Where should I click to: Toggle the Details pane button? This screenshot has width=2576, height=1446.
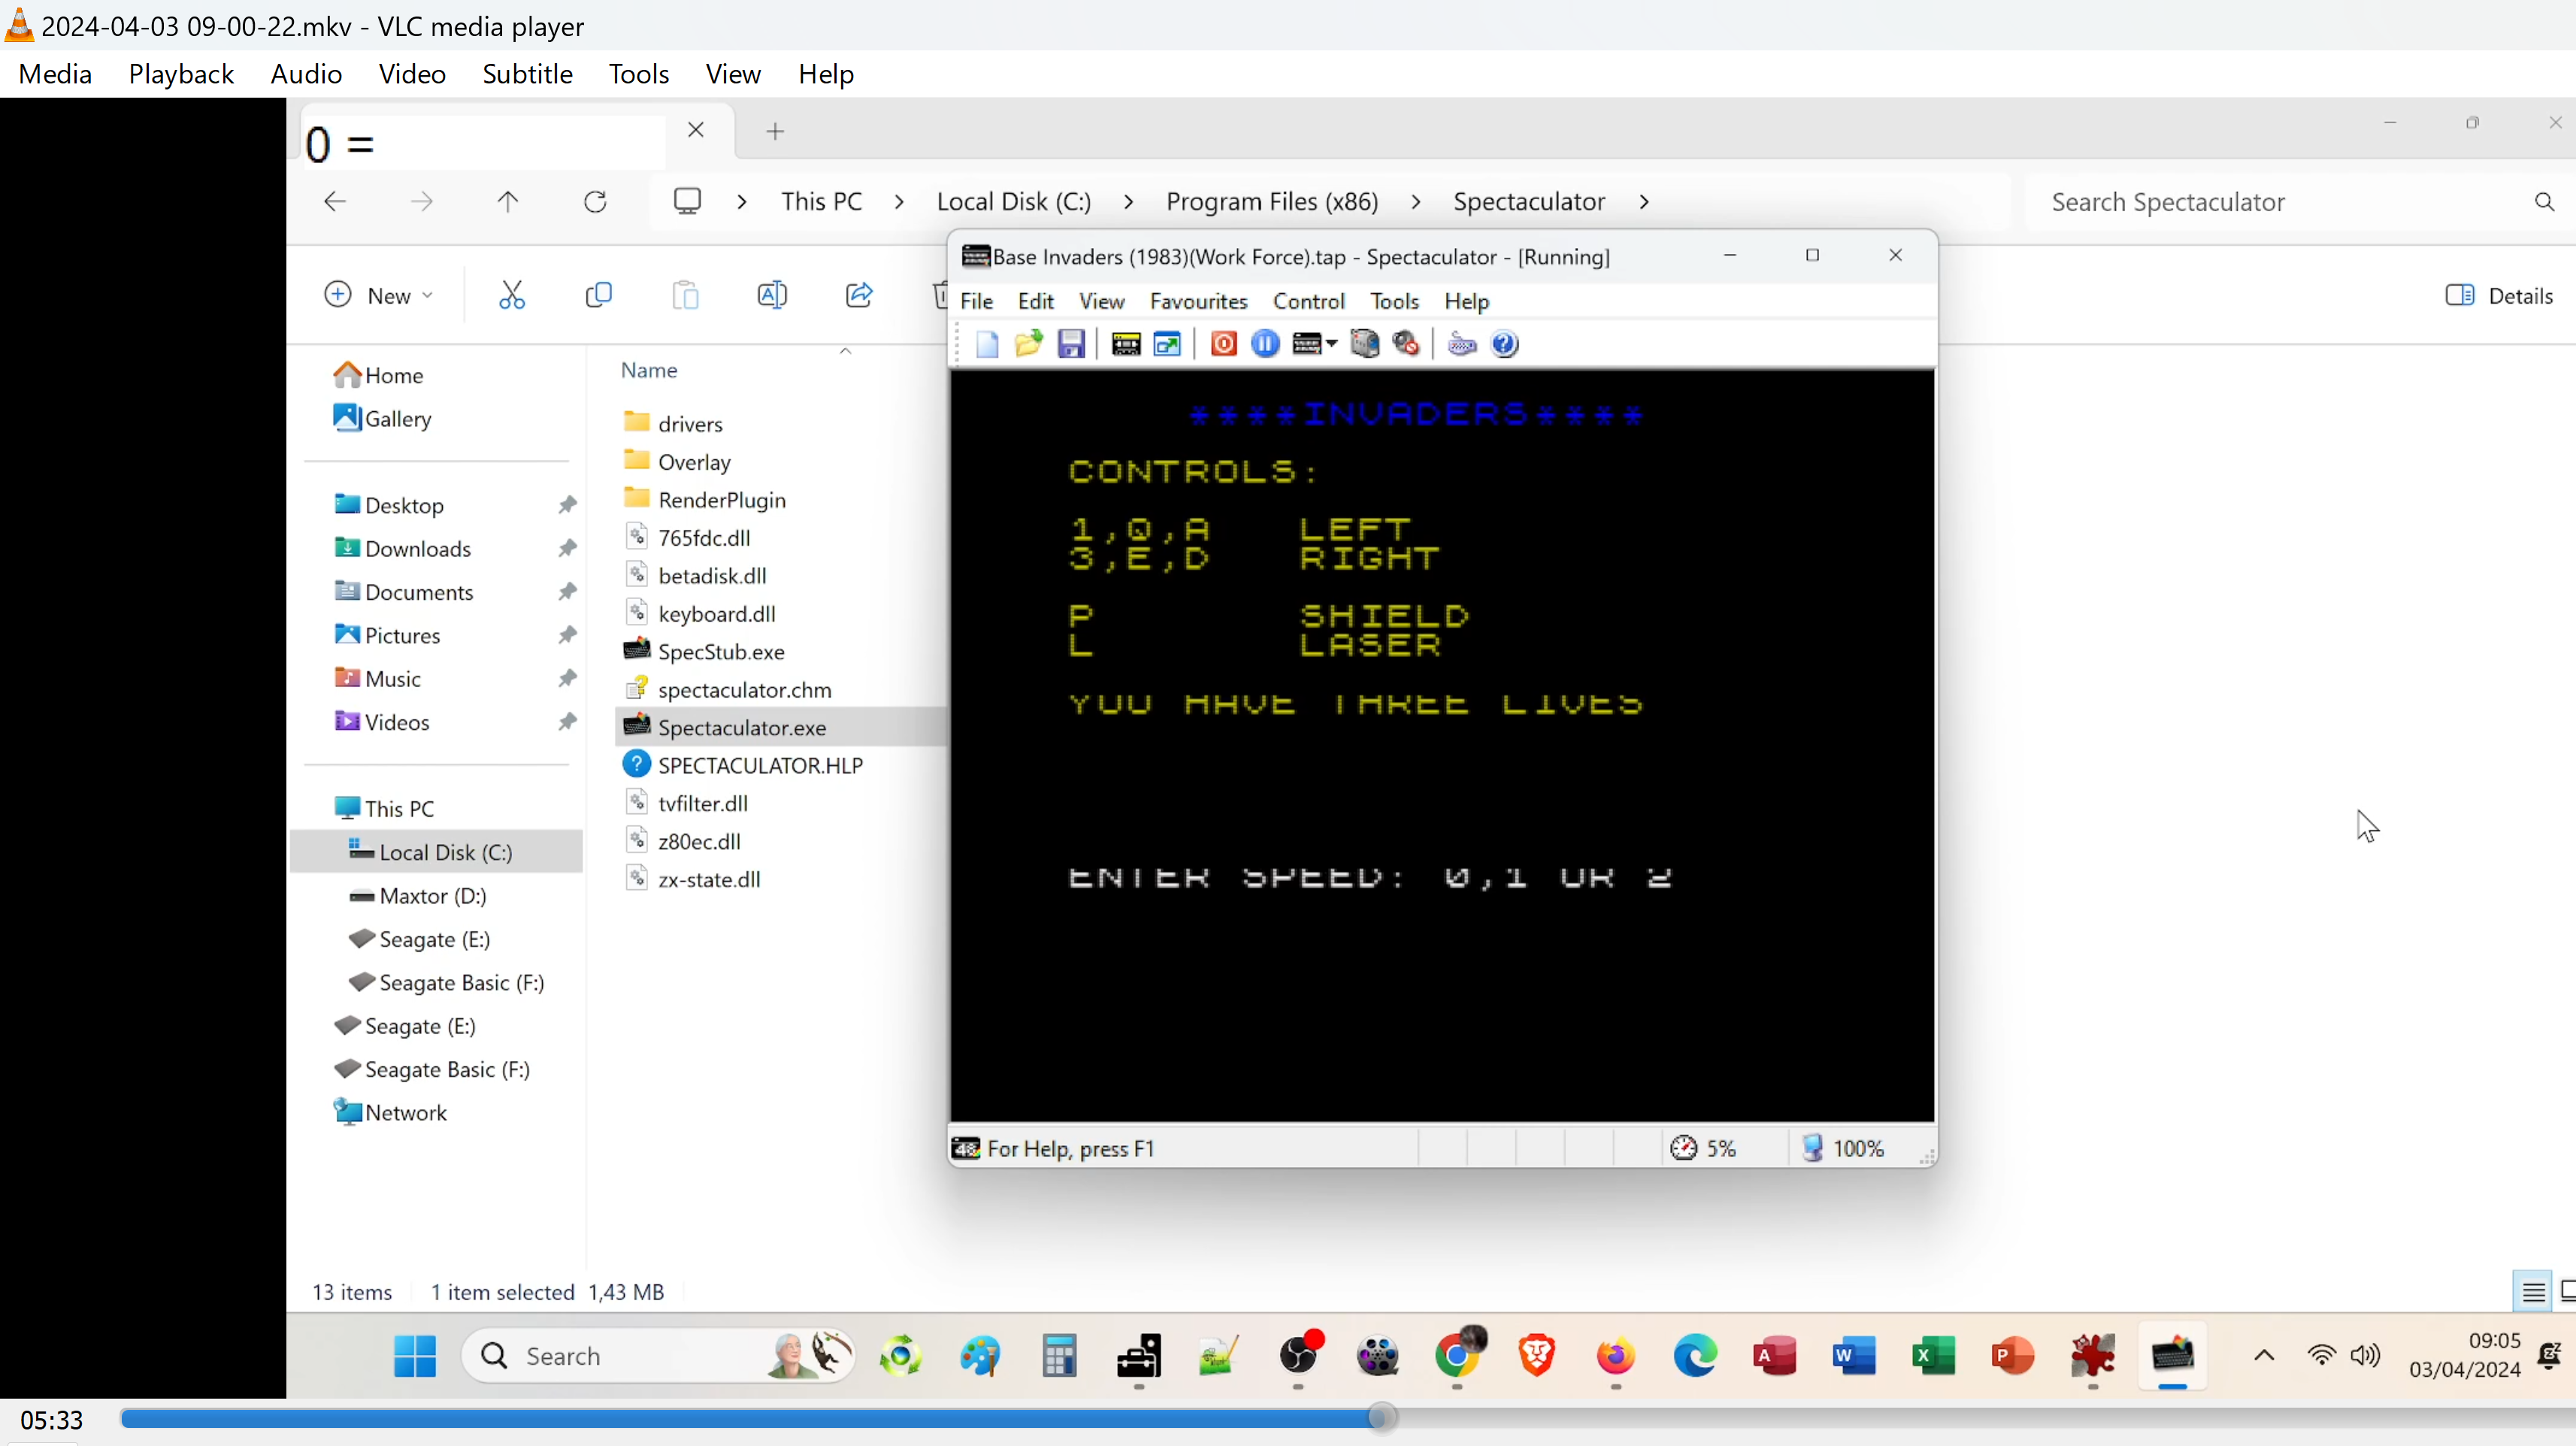(x=2499, y=296)
